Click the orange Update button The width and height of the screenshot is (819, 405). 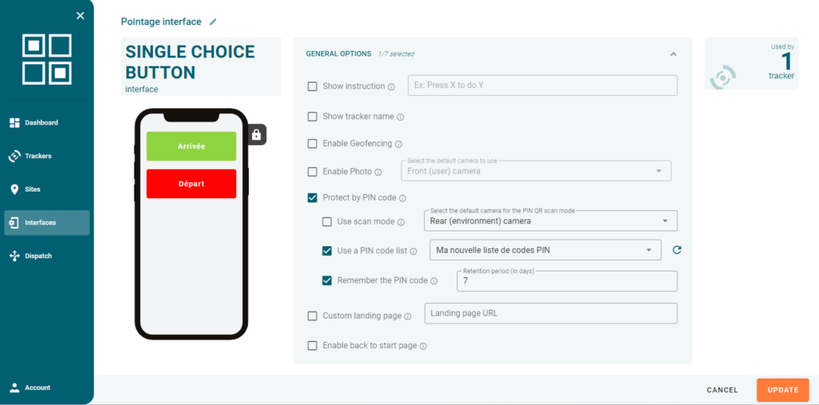click(x=783, y=390)
